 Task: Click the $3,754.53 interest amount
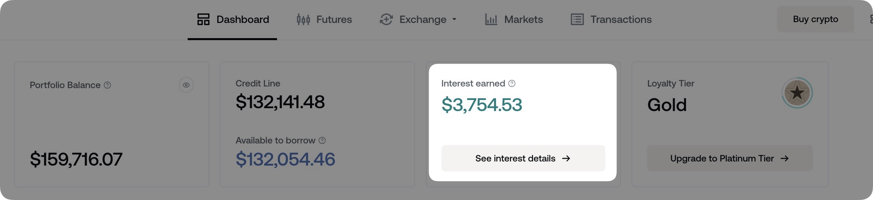coord(482,105)
